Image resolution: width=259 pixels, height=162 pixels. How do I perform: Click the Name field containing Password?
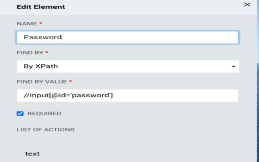tap(127, 37)
